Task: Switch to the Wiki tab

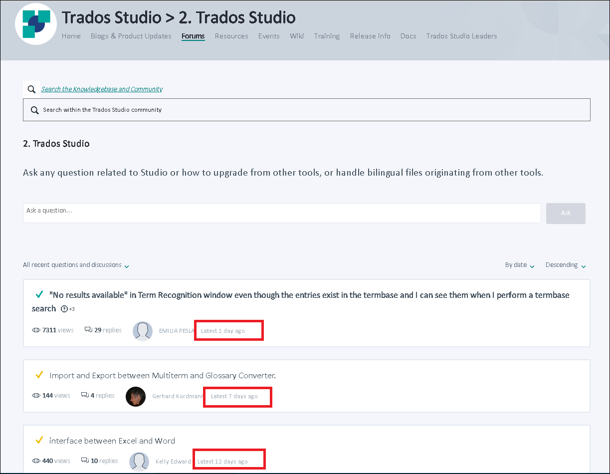Action: (297, 36)
